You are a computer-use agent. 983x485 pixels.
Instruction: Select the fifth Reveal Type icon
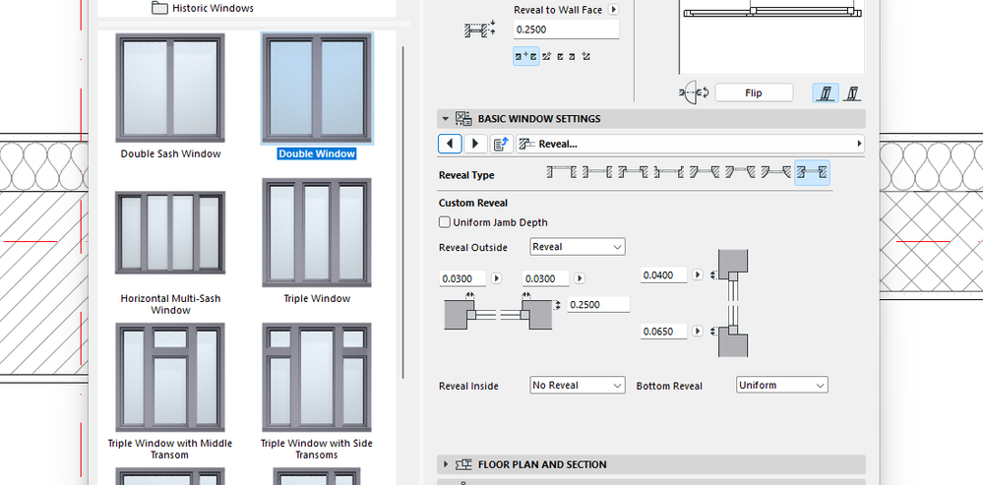(x=705, y=172)
